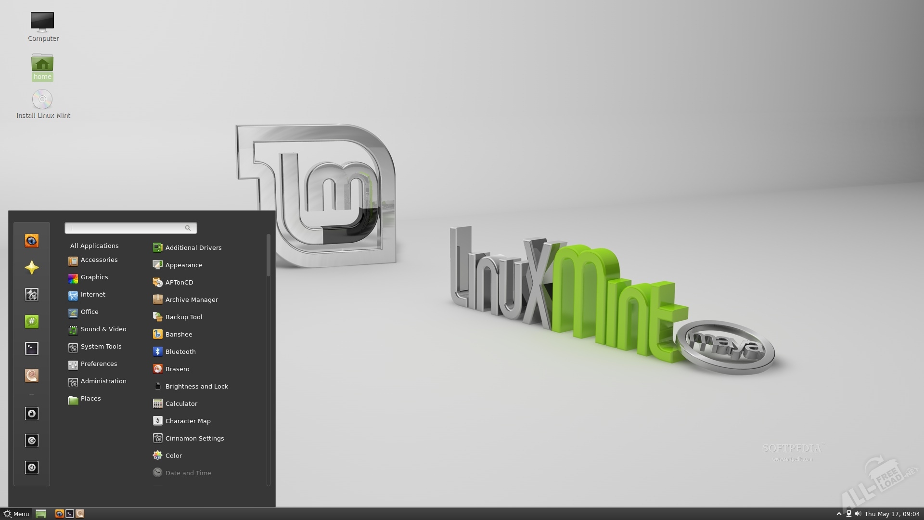Launch Terminal from the favorites sidebar
This screenshot has width=924, height=520.
click(x=32, y=349)
